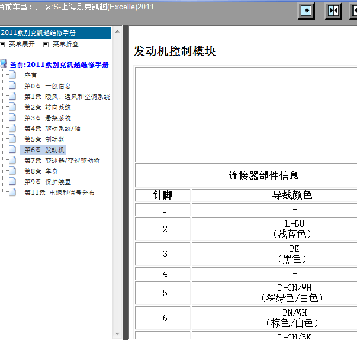This screenshot has height=340, width=357.
Task: Open 第7章 变速器/变速驱动桥
Action: click(62, 161)
